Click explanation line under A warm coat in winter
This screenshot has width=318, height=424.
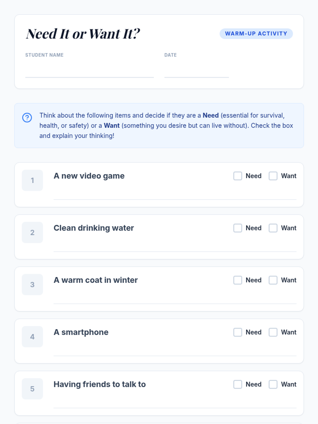(x=175, y=299)
